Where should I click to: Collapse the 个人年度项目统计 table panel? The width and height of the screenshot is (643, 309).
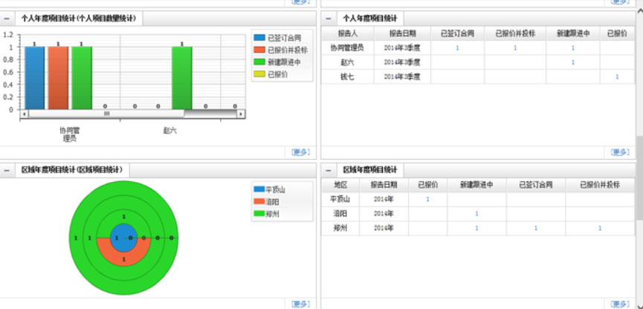coord(328,18)
